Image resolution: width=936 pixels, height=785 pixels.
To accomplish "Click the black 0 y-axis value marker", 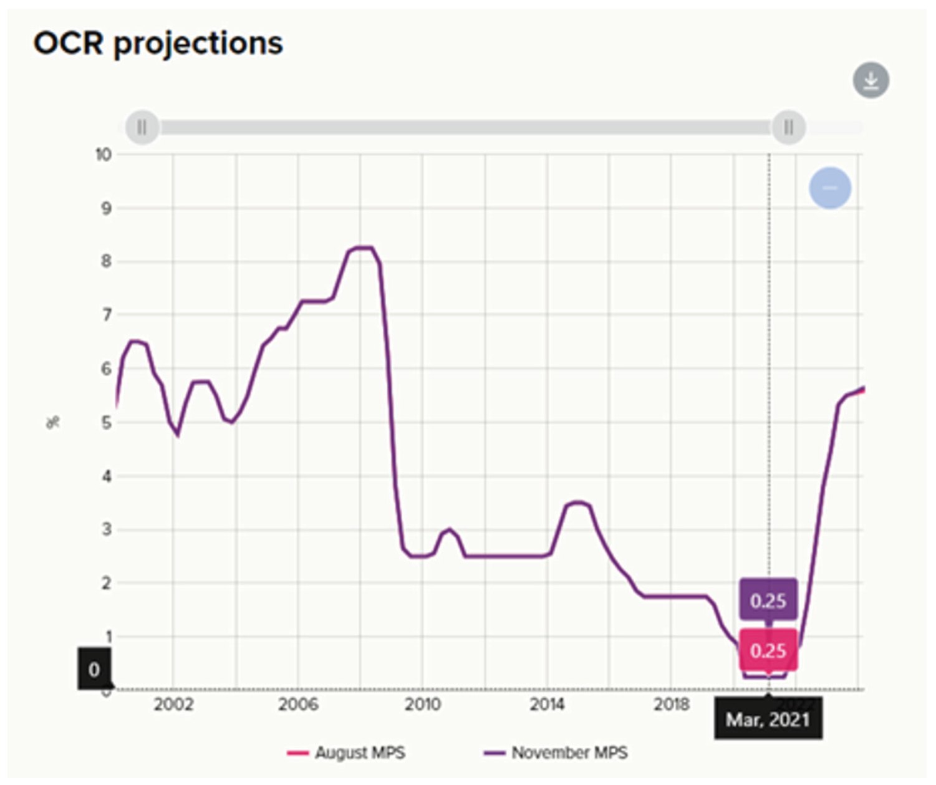I will 94,669.
